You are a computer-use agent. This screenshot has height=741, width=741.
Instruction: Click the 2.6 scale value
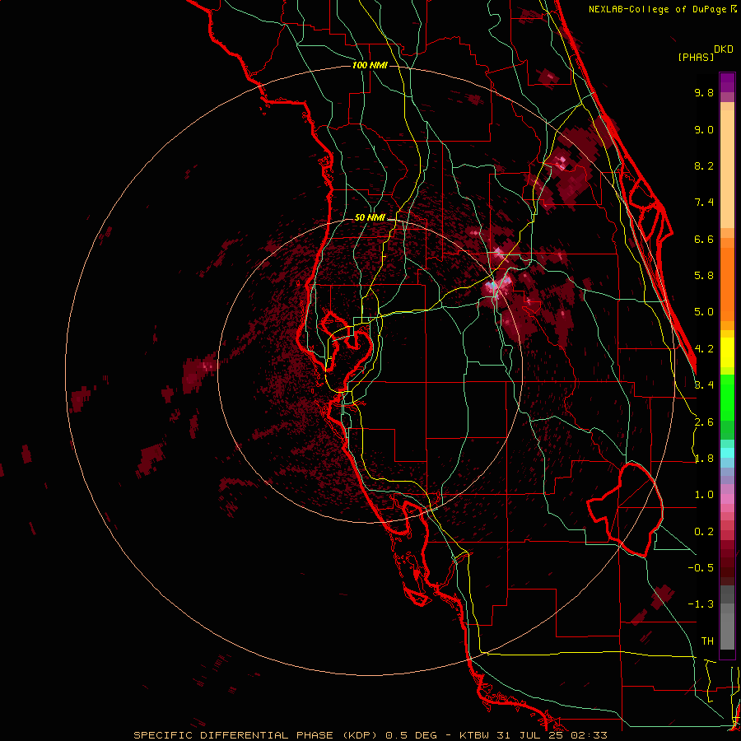[x=704, y=422]
